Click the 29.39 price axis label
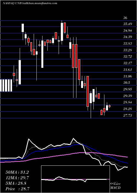The height and width of the screenshot is (193, 137). [x=128, y=96]
